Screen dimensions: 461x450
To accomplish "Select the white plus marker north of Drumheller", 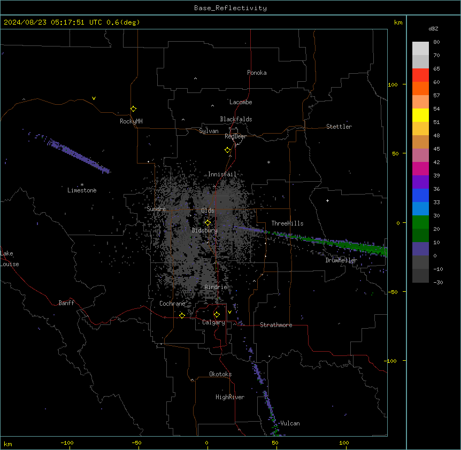I will click(327, 200).
